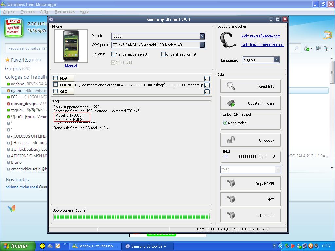Click the Galaxy S phone picture

(x=71, y=46)
